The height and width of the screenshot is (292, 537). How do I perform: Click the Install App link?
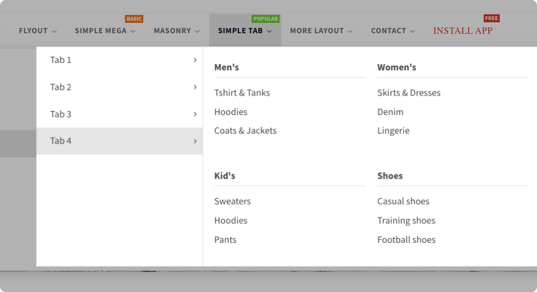tap(462, 31)
